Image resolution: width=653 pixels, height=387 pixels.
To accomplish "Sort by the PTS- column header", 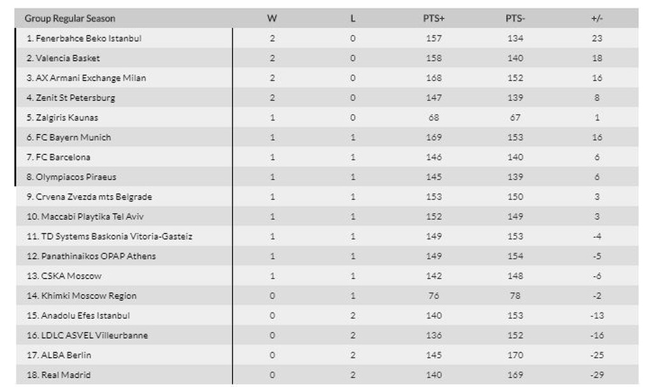I will click(515, 18).
